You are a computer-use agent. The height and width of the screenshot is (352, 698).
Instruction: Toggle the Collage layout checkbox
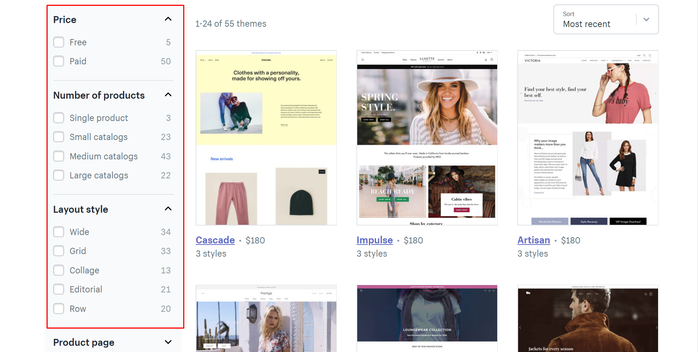(59, 270)
